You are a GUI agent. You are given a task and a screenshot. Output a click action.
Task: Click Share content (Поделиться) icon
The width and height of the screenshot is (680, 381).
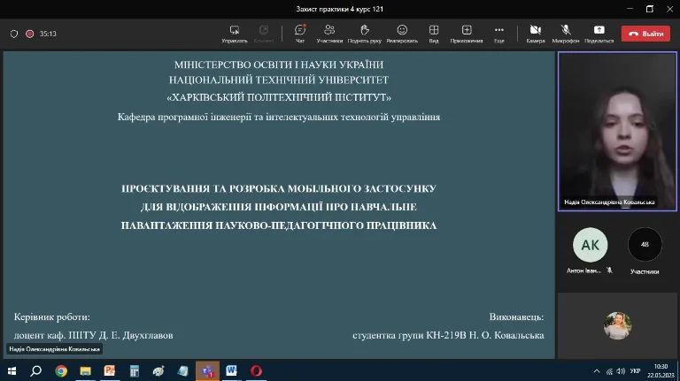click(599, 33)
